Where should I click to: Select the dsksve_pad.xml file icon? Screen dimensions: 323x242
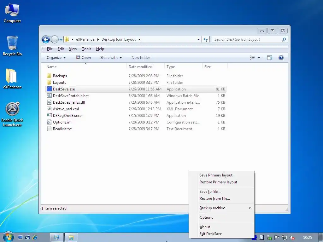49,109
